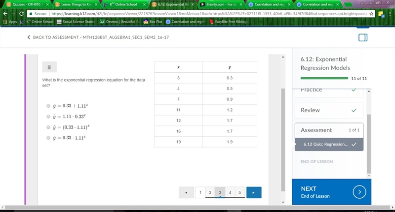Click table cell with y value 1.2

[230, 110]
